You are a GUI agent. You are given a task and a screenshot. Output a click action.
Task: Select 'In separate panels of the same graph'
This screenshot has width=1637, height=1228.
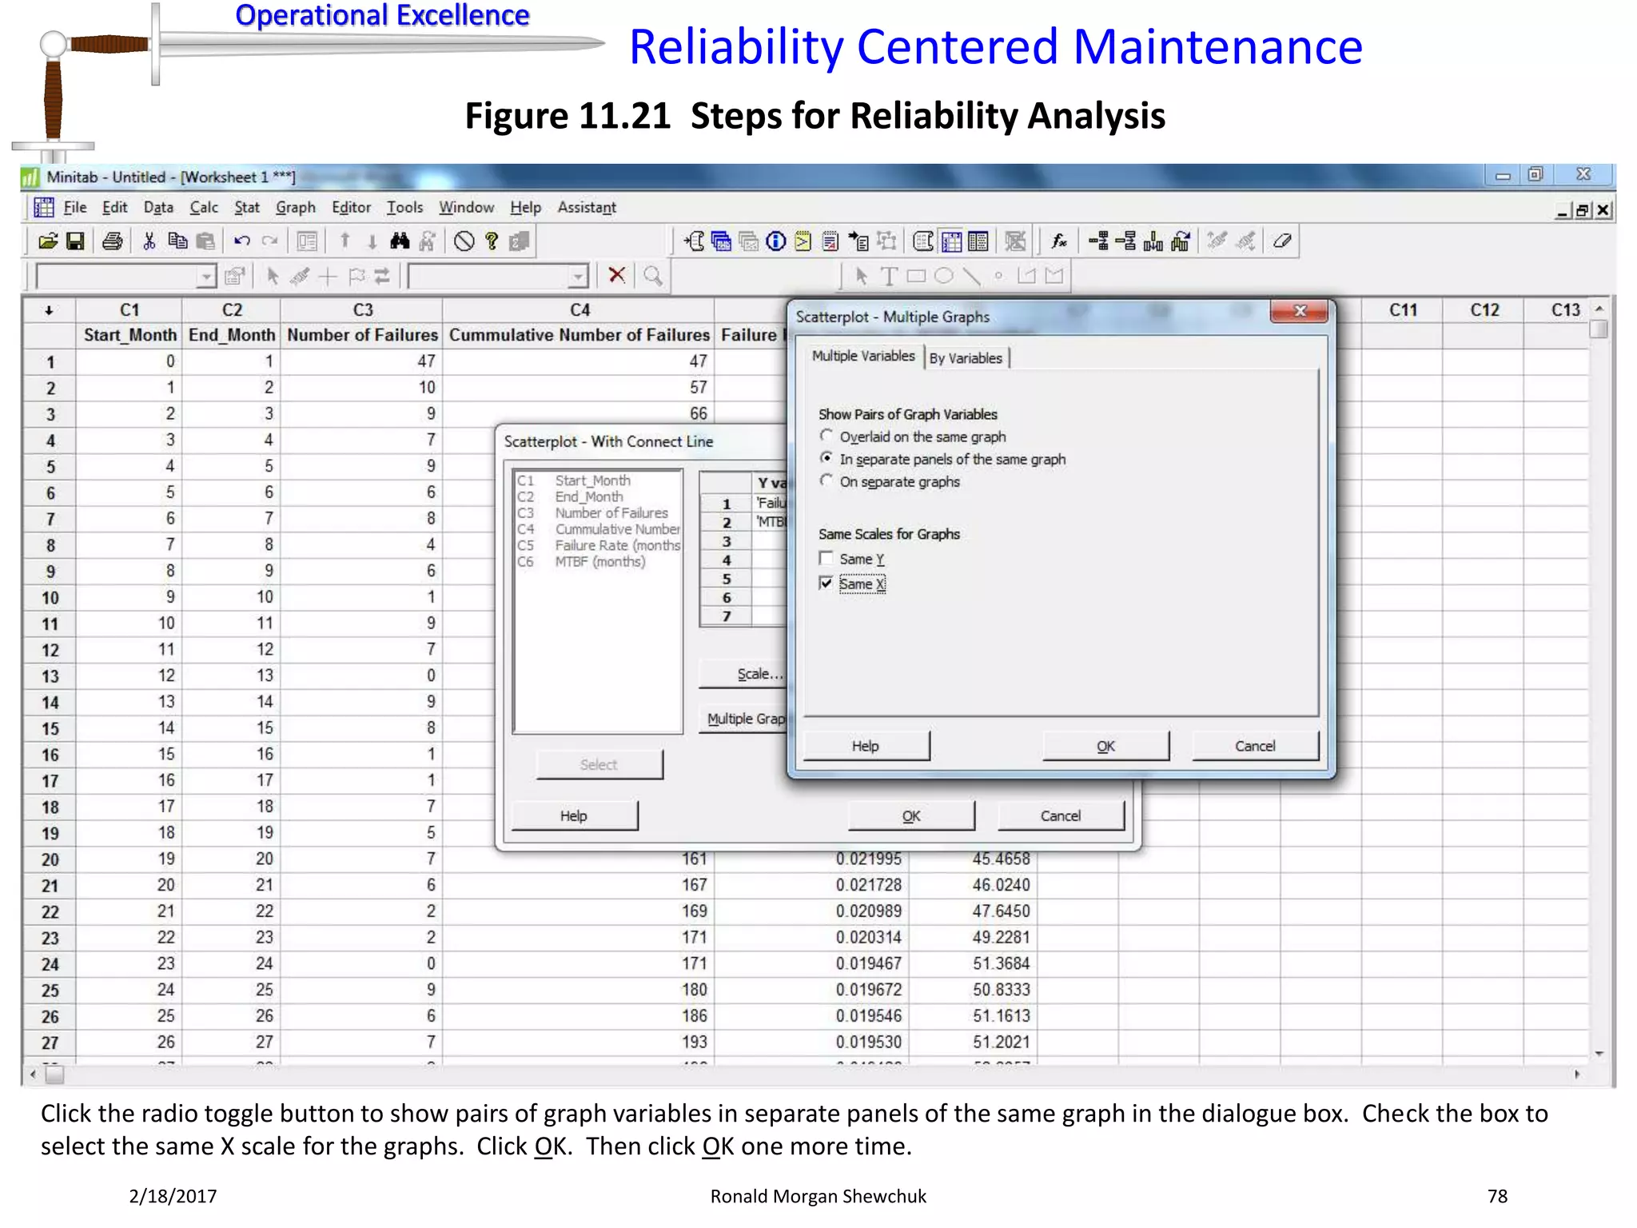pos(826,459)
